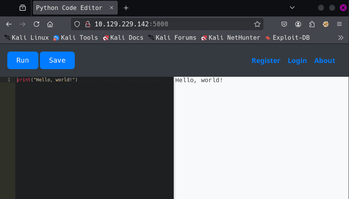Open the Firefox View icon

[23, 8]
